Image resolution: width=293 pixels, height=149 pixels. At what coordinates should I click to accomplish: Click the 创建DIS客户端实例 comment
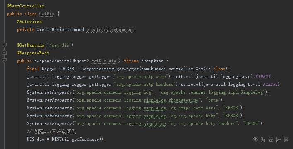point(52,132)
